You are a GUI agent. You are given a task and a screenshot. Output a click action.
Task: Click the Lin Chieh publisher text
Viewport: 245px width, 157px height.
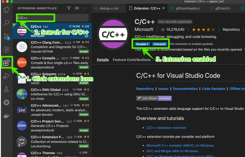tap(38, 99)
